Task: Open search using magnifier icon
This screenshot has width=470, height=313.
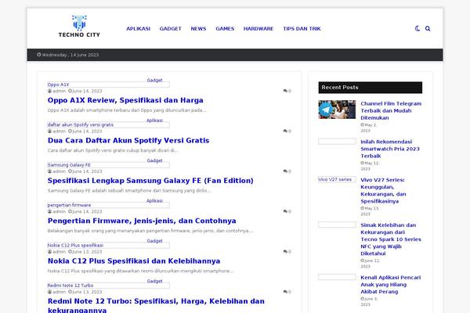Action: [x=428, y=28]
